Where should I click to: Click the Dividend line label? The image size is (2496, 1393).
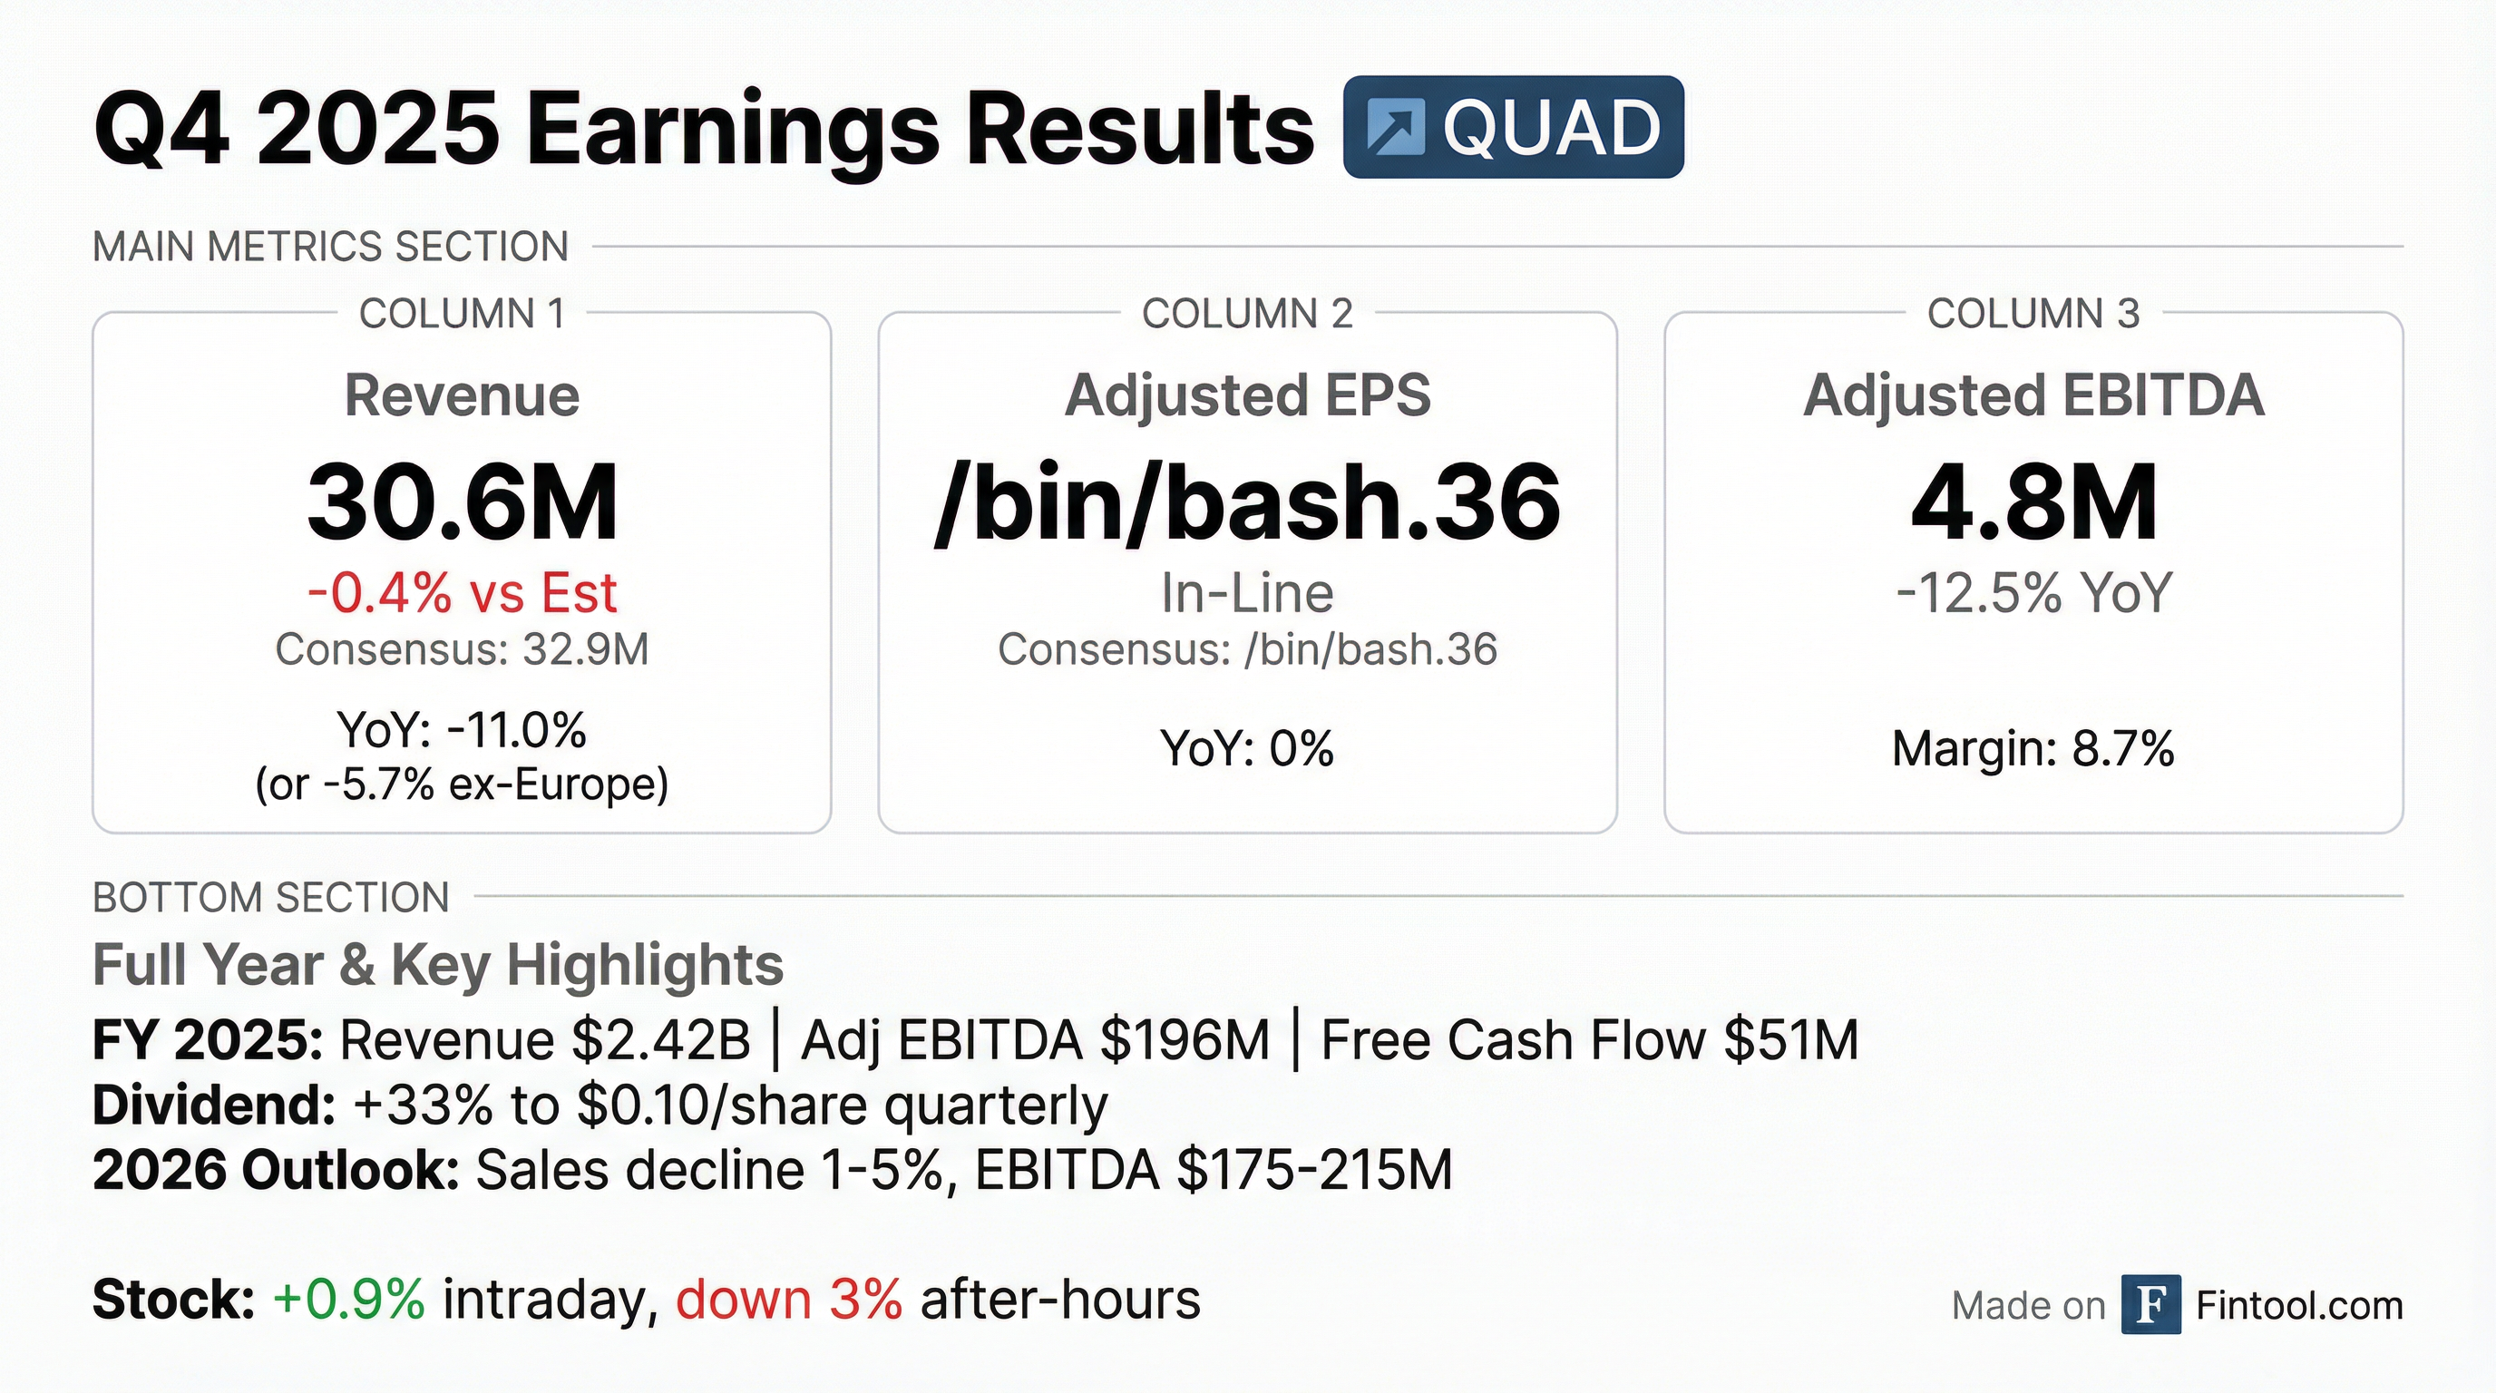coord(213,1106)
